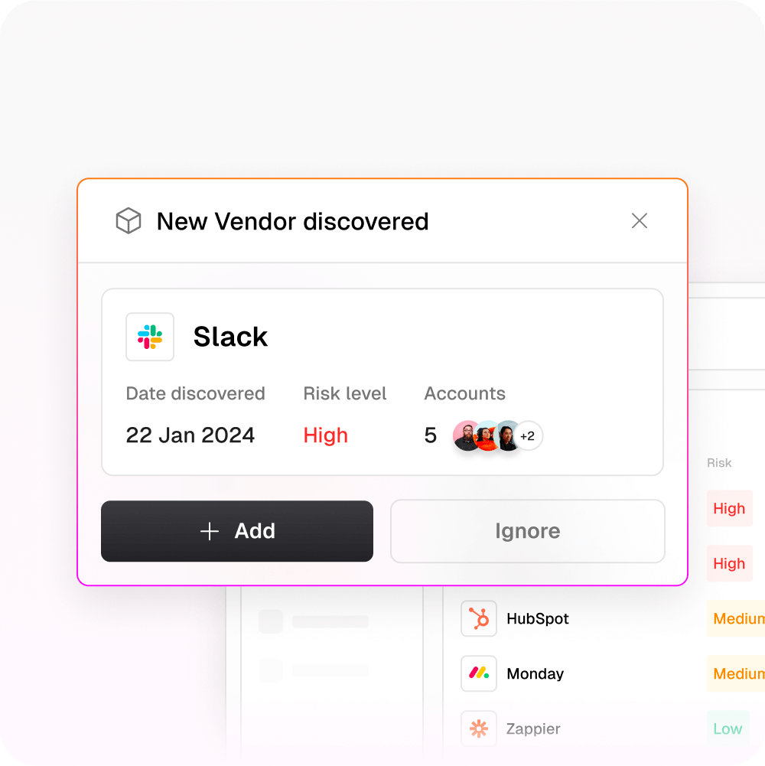This screenshot has width=765, height=766.
Task: Click the +2 more accounts badge
Action: click(528, 435)
